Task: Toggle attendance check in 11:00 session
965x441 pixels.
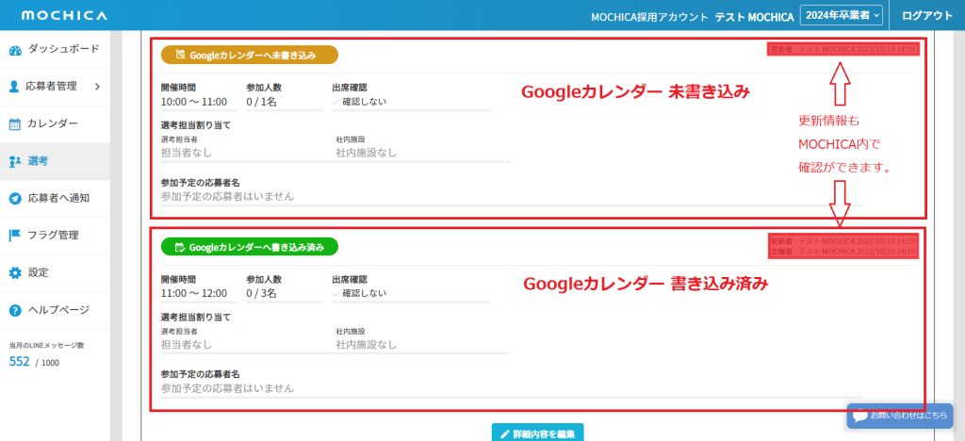Action: coord(337,294)
